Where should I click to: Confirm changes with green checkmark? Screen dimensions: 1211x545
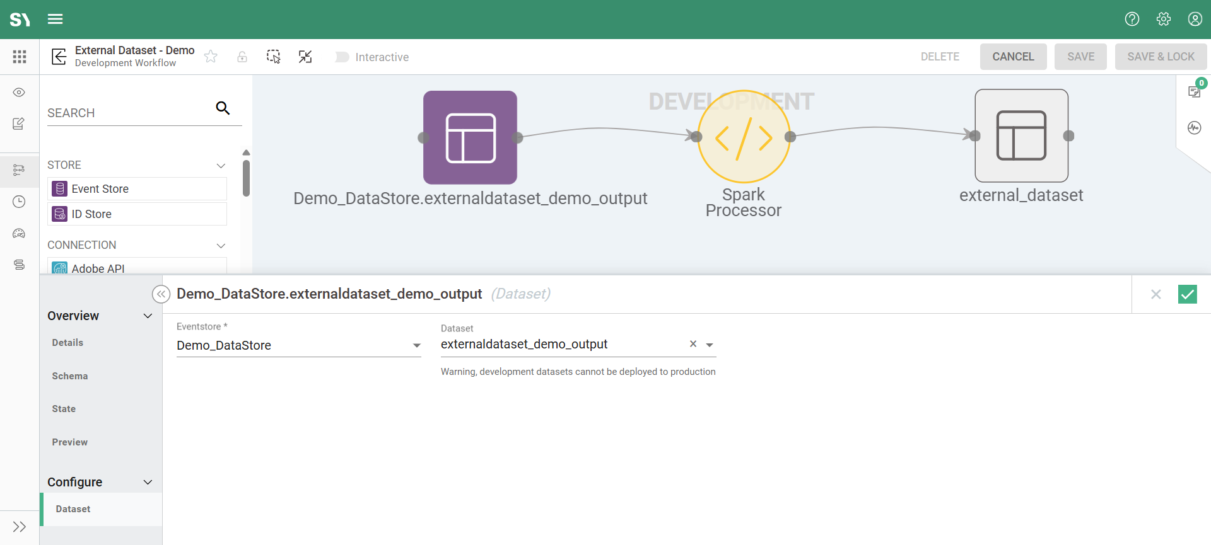tap(1187, 294)
